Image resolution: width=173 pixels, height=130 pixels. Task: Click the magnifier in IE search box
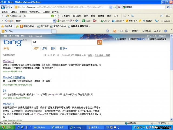pos(168,7)
